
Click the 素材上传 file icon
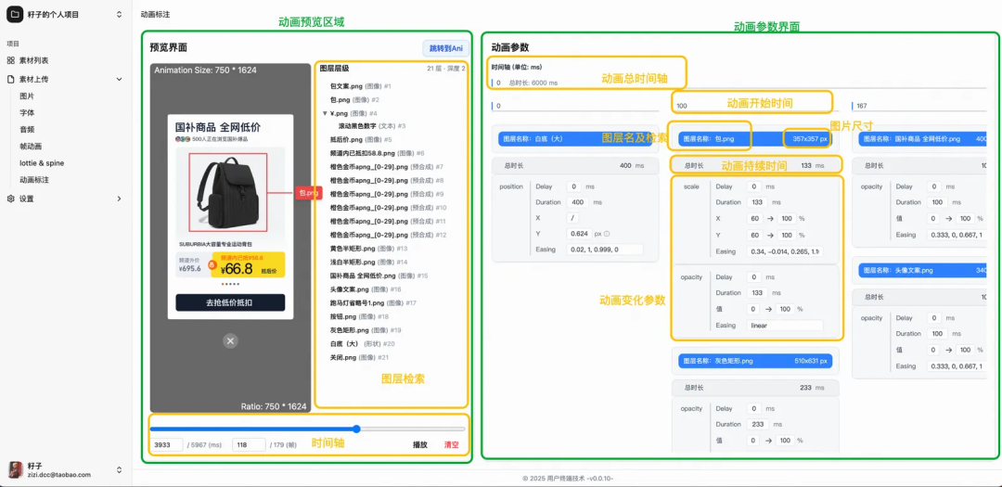click(10, 79)
